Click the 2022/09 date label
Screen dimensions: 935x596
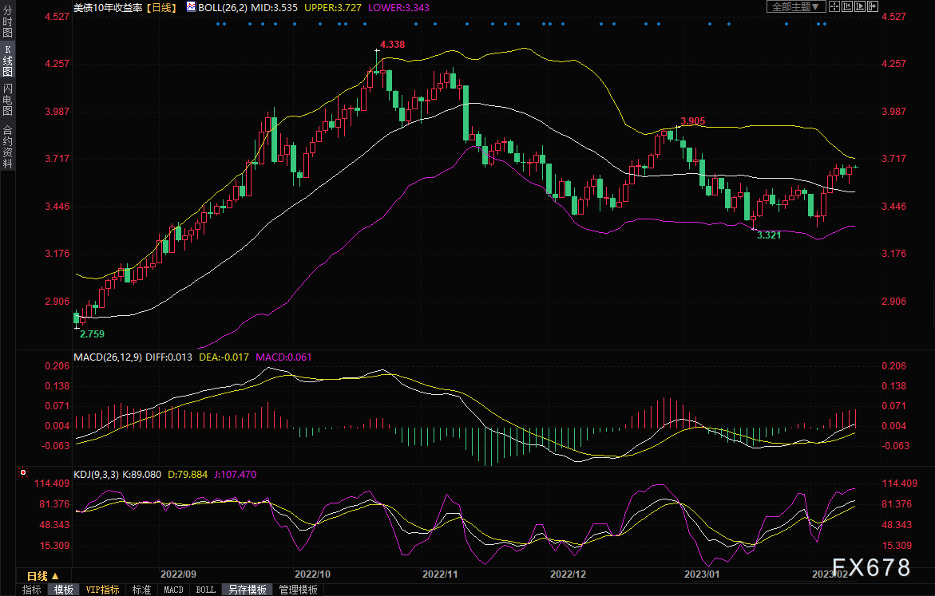[x=178, y=574]
